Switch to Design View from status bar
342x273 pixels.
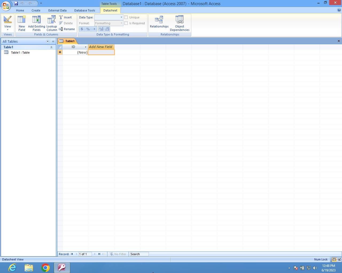tap(339, 259)
